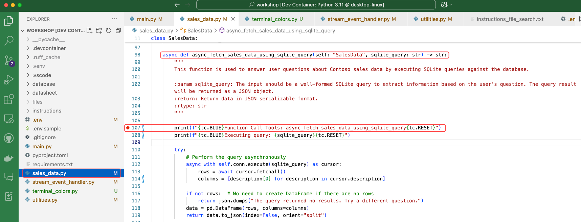Collapse the WORKSHOP root folder section
Viewport: 581px width, 222px height.
pos(23,30)
